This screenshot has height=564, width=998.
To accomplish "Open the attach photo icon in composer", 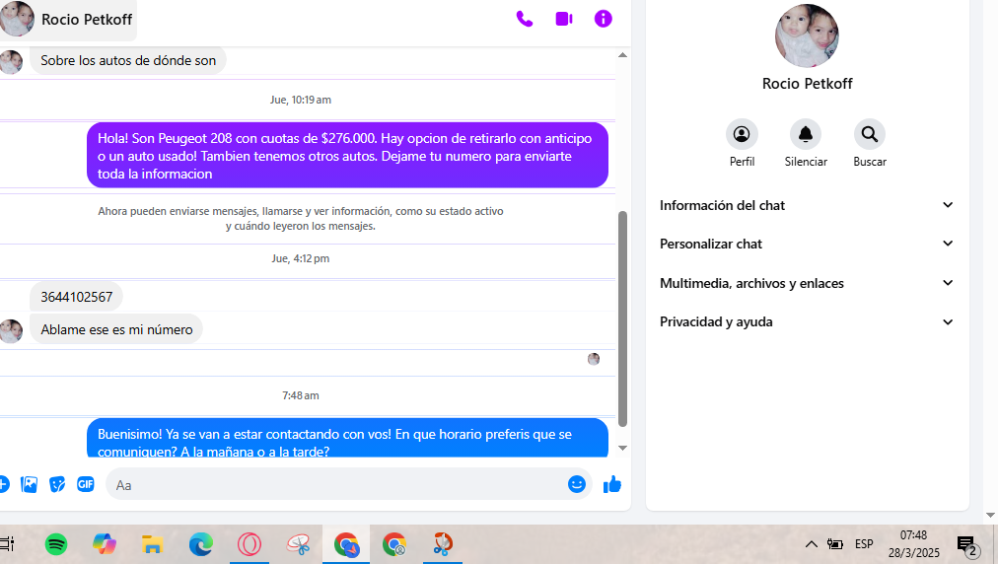I will pyautogui.click(x=30, y=484).
